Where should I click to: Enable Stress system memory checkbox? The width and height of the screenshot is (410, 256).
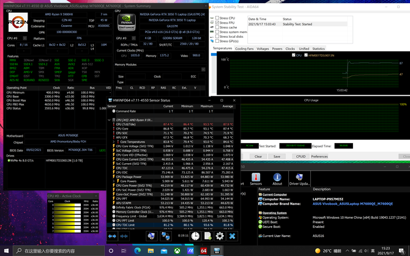(217, 32)
